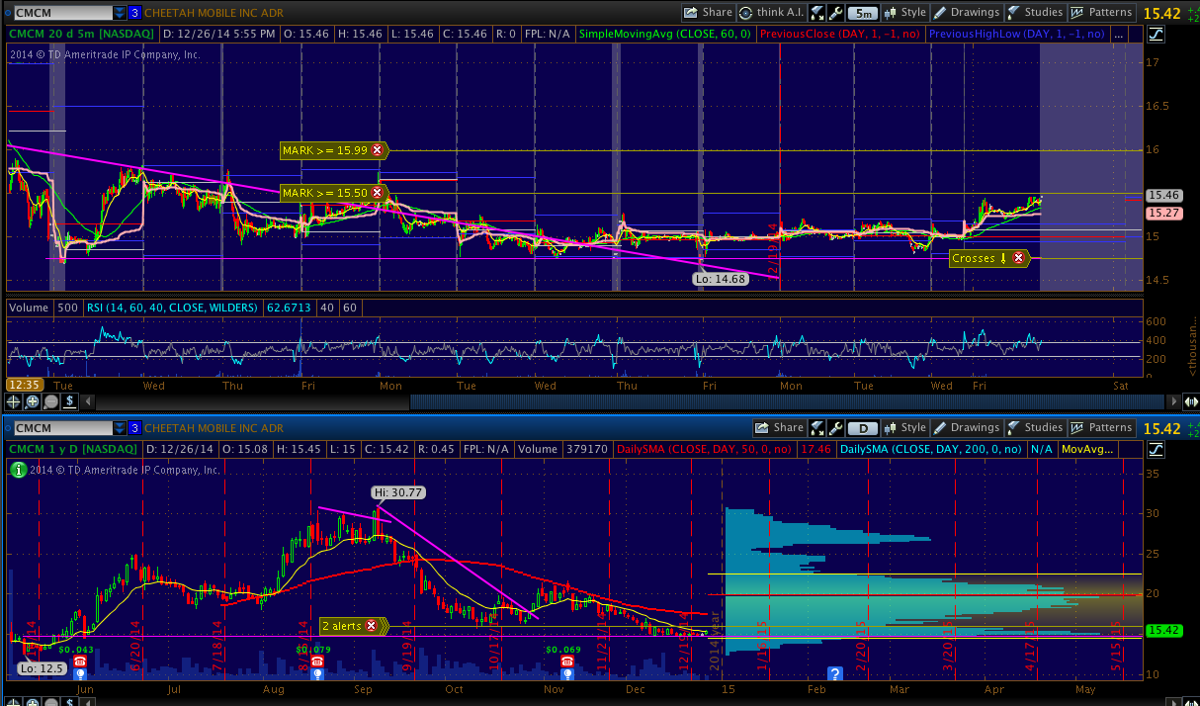Open the Studies menu in top chart
Image resolution: width=1200 pixels, height=706 pixels.
coord(1035,13)
